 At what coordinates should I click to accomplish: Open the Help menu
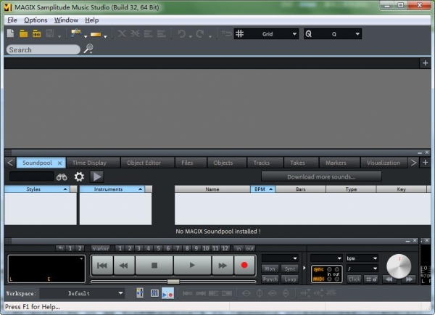pyautogui.click(x=92, y=20)
